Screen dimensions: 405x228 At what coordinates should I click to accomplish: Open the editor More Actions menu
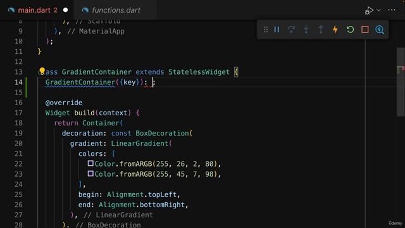392,10
